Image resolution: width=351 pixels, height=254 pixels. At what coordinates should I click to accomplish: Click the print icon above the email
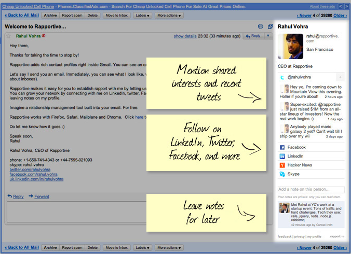click(260, 26)
